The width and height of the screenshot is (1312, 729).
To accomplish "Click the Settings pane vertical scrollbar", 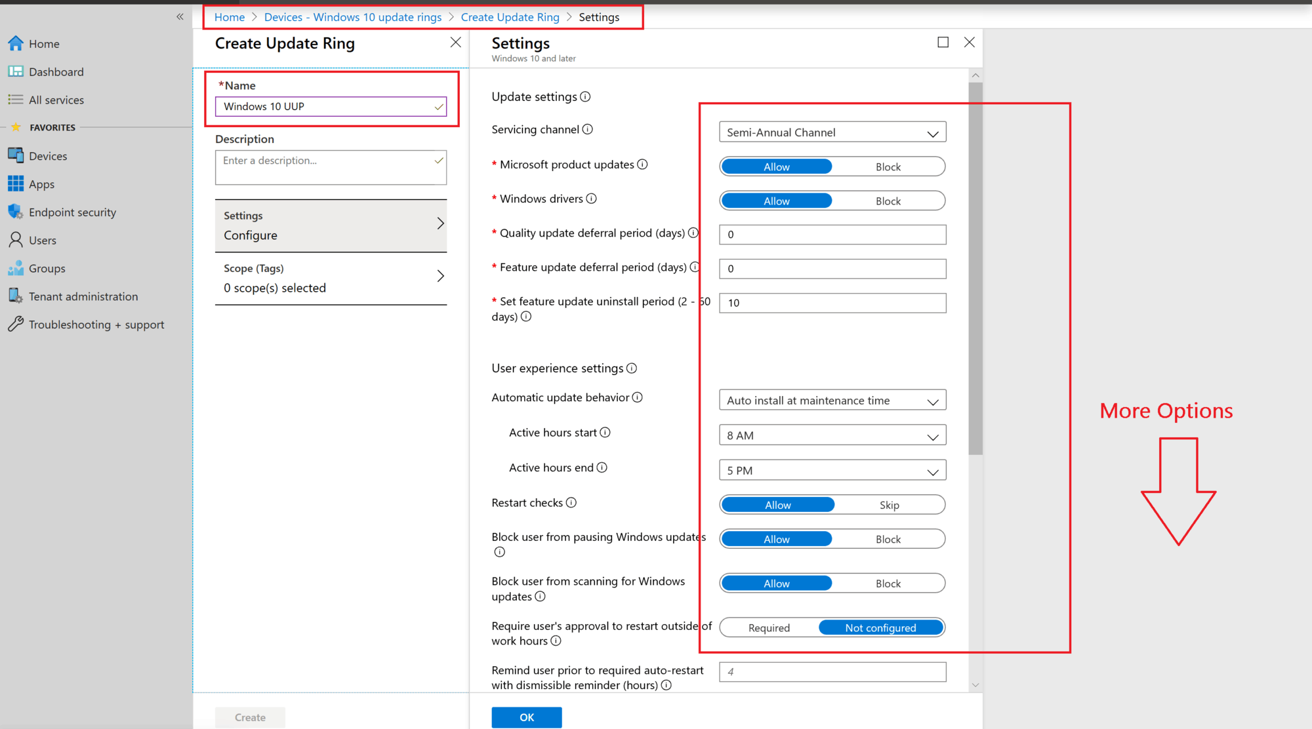I will pyautogui.click(x=975, y=269).
